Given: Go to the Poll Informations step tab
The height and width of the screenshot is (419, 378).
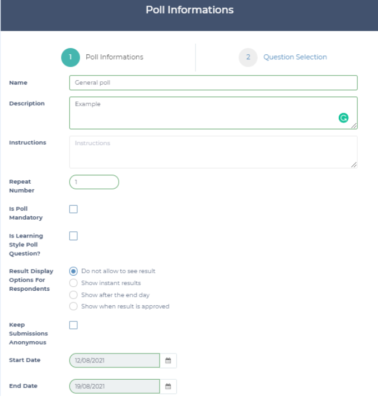Looking at the screenshot, I should [x=114, y=57].
